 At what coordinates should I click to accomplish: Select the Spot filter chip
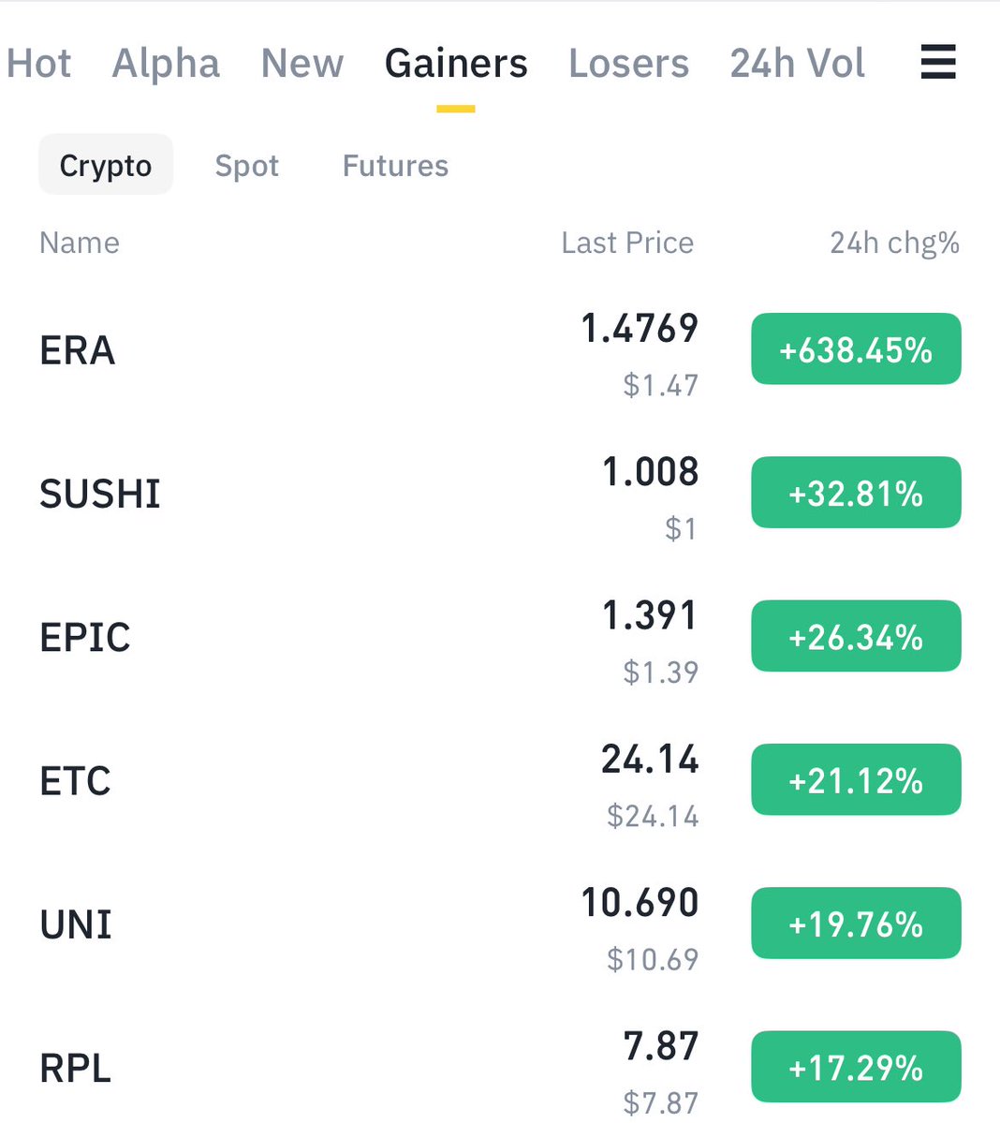click(247, 166)
